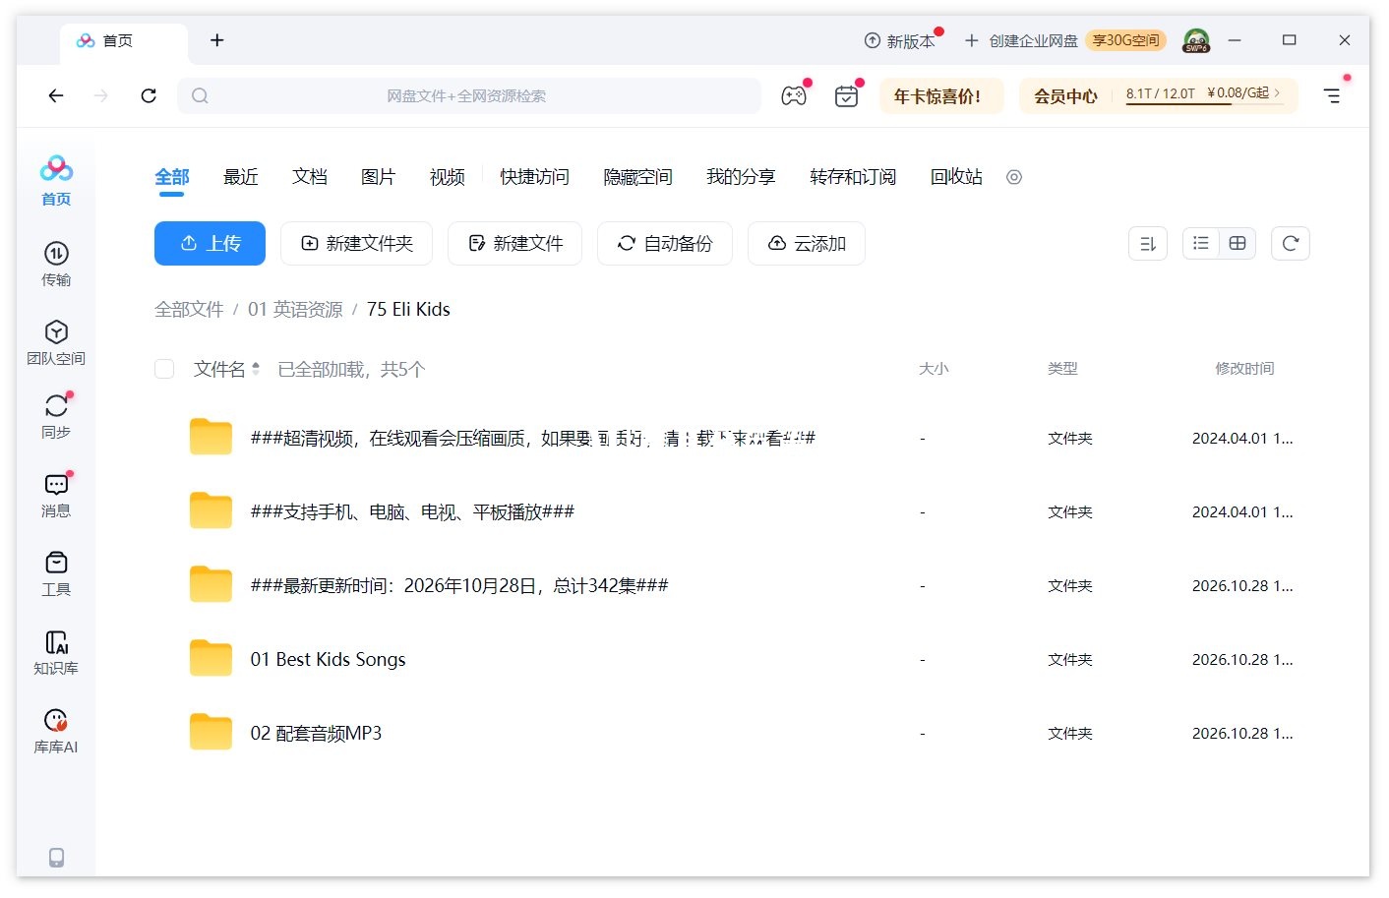Screen dimensions: 1389x898
Task: Click the 大小 column header
Action: (x=934, y=369)
